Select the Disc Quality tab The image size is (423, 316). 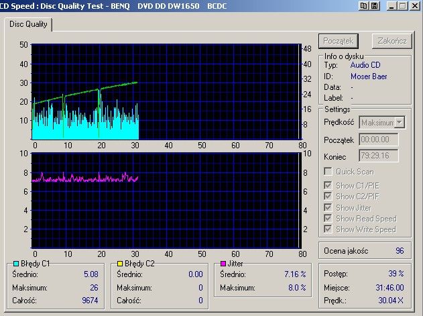coord(28,24)
